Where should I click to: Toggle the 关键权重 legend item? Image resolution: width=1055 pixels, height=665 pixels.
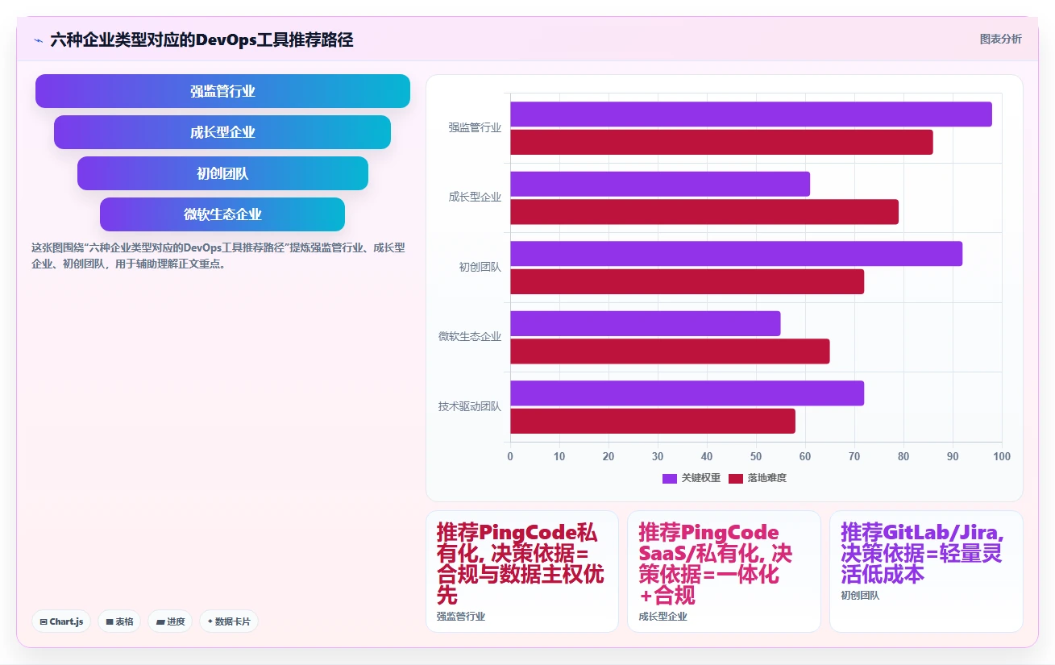pos(692,478)
